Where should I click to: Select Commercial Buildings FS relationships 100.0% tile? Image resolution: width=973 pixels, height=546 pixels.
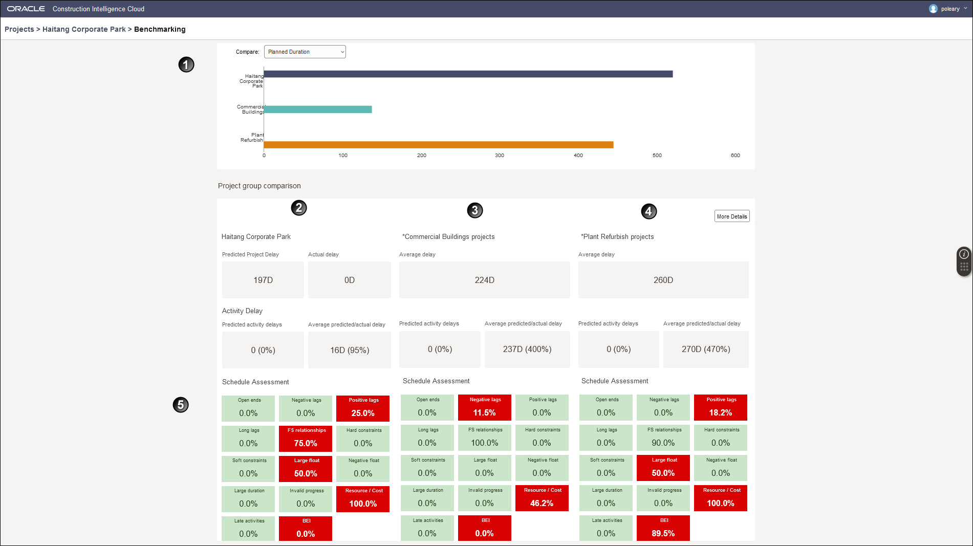[484, 438]
